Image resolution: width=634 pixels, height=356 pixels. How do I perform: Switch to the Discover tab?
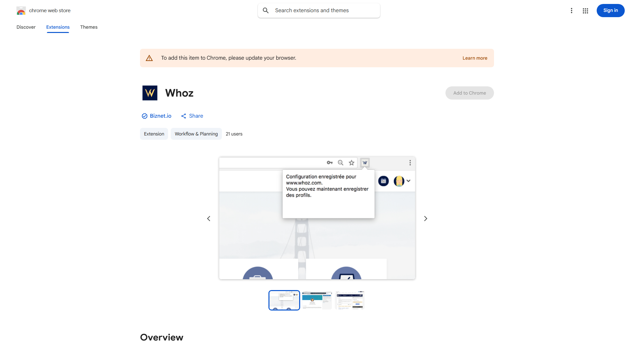point(26,27)
